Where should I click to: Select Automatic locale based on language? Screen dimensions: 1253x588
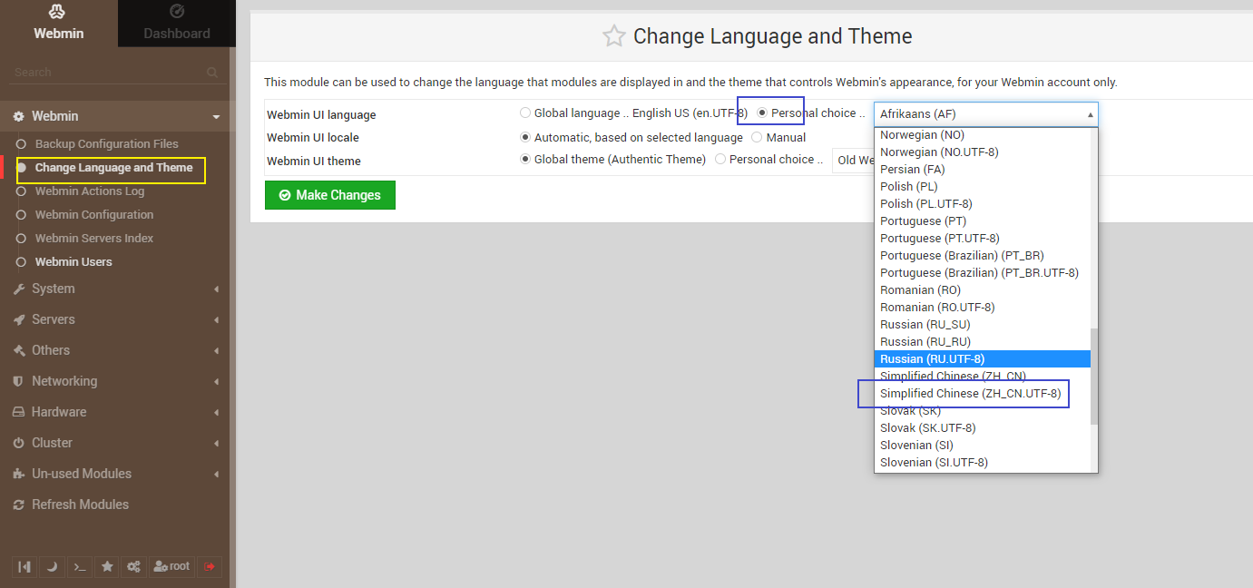(525, 138)
